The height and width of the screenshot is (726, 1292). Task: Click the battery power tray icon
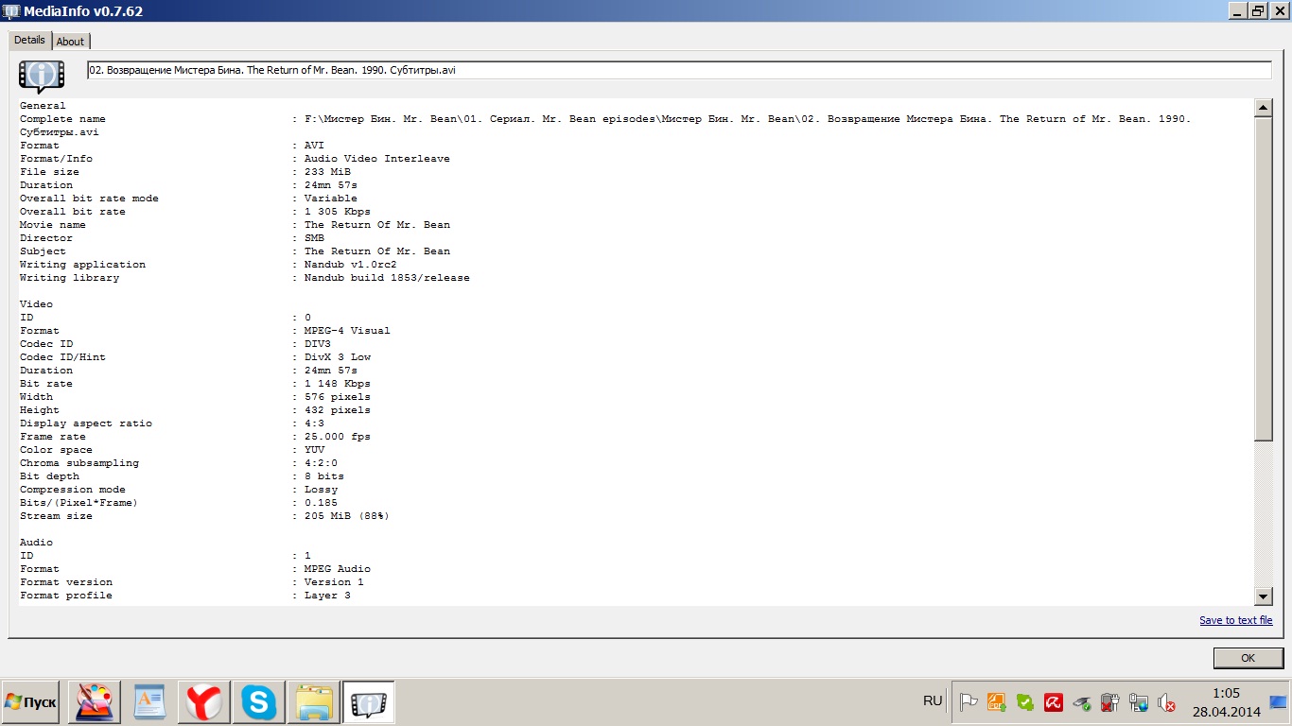coord(1110,702)
